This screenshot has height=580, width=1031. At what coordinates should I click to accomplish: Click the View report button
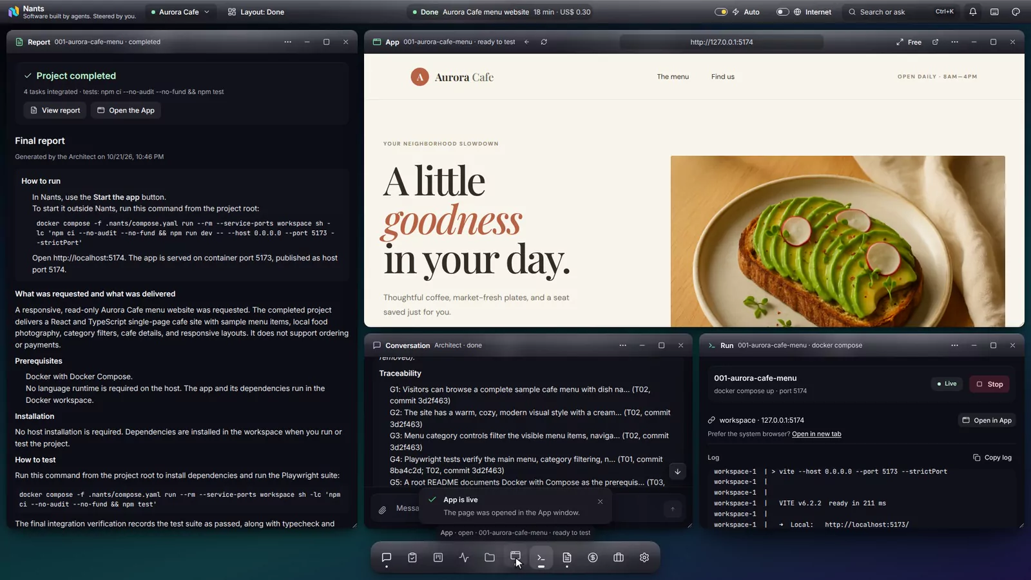(x=55, y=110)
